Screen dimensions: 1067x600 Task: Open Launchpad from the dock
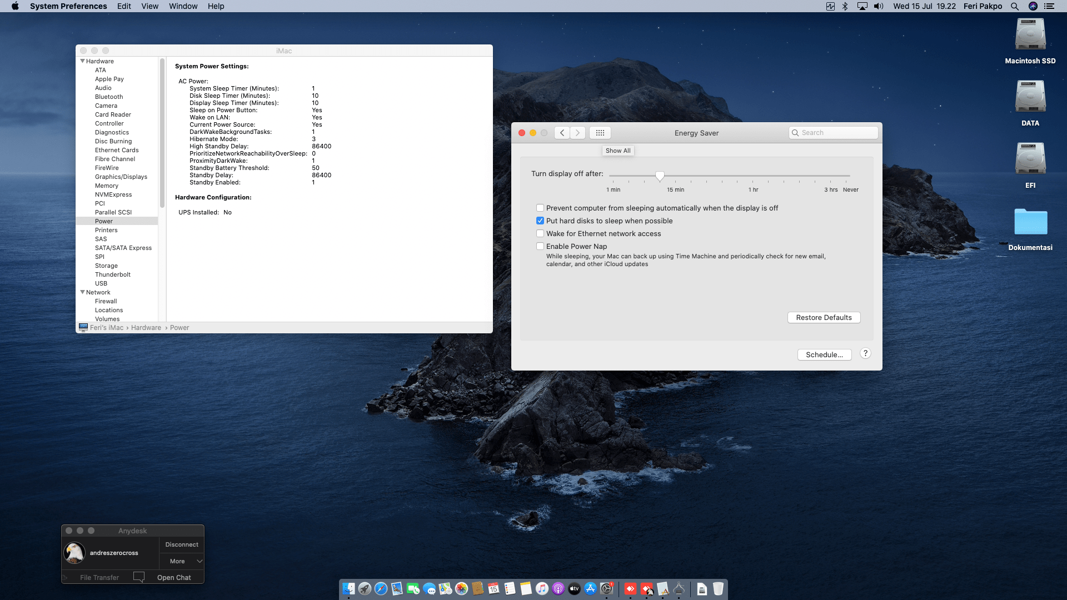(x=365, y=589)
